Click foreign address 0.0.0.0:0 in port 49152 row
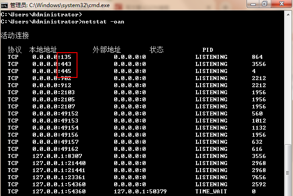The width and height of the screenshot is (293, 196). pyautogui.click(x=130, y=114)
